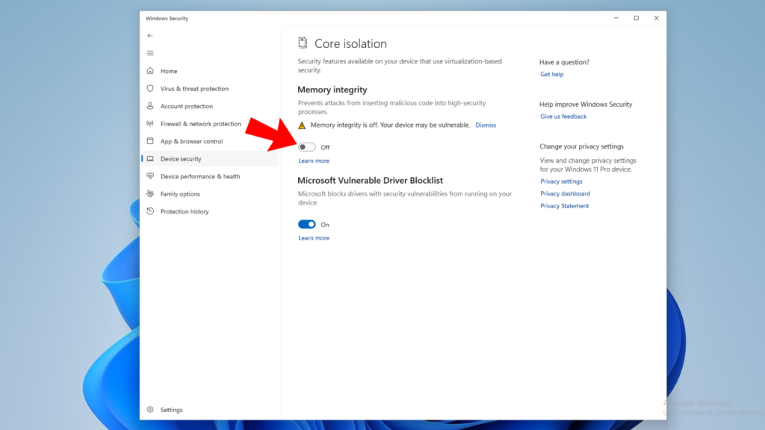765x430 pixels.
Task: Click the Core isolation chip icon
Action: tap(303, 43)
